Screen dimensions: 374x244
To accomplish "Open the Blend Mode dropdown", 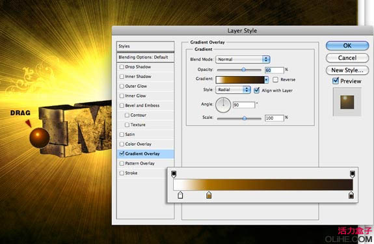I will (x=243, y=59).
